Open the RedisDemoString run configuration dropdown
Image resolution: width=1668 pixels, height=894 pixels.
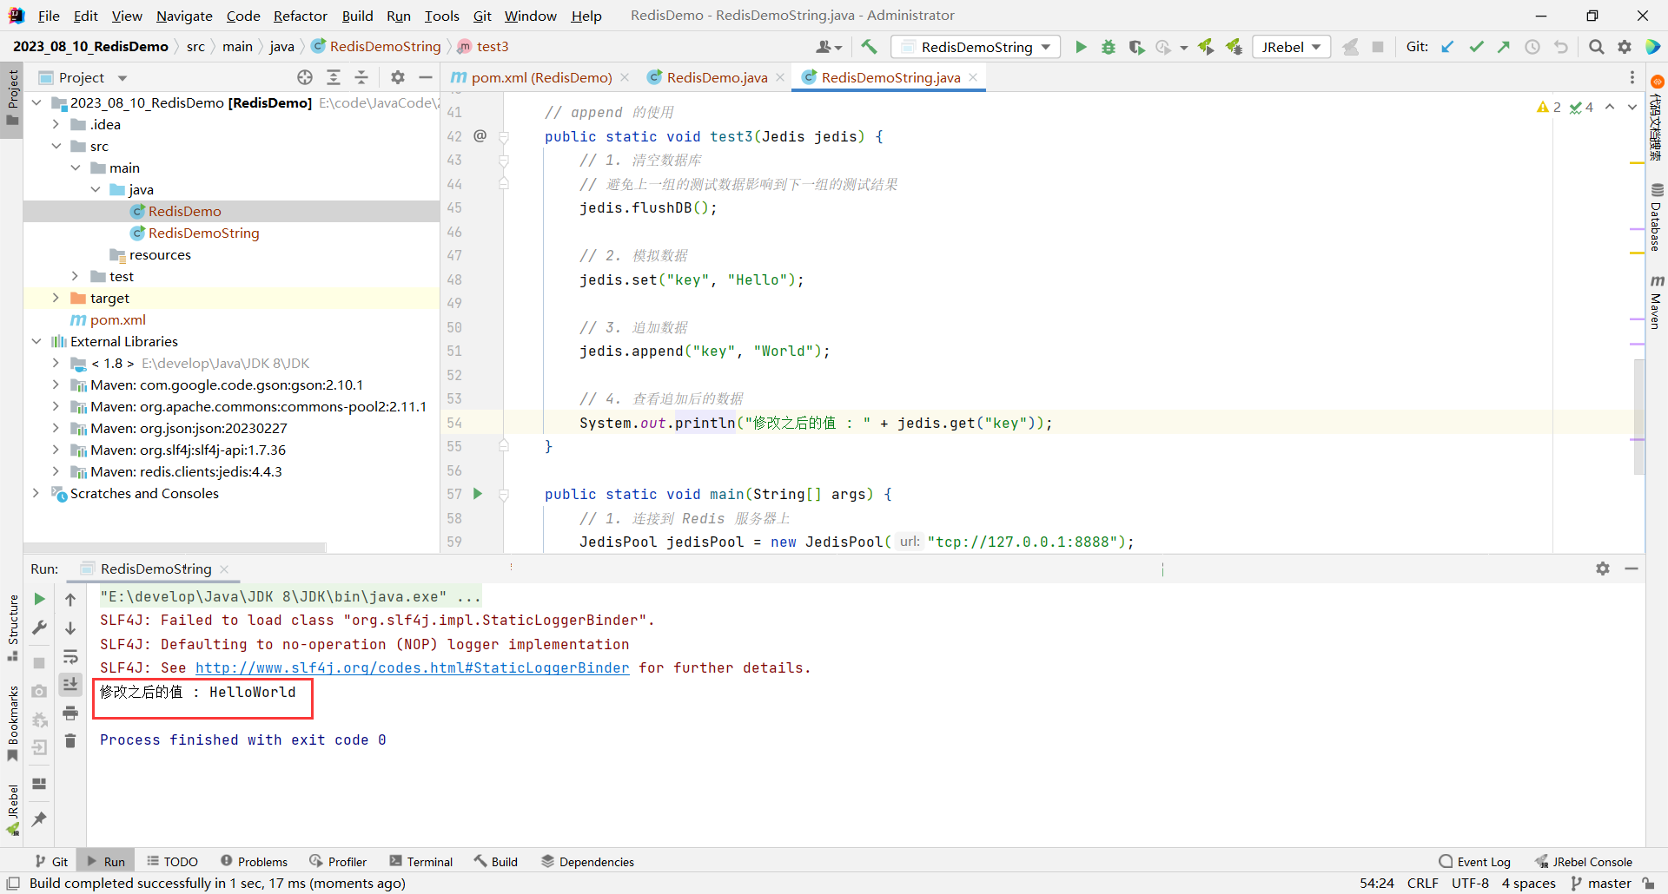[x=977, y=47]
